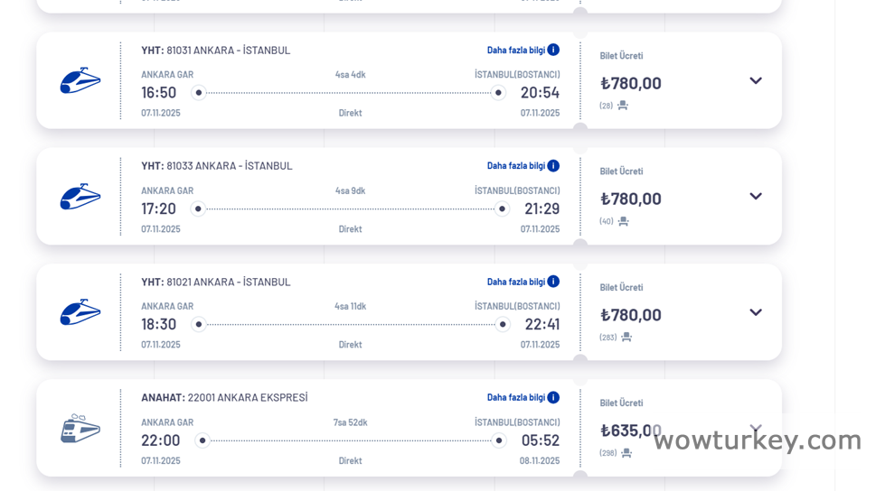Click info icon on the 16:50 train
This screenshot has height=491, width=885.
pos(553,50)
